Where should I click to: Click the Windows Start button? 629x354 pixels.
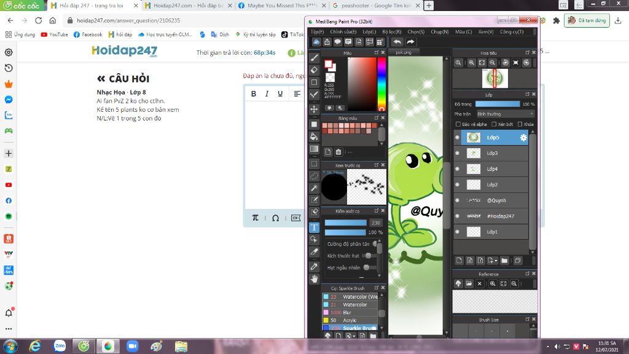10,346
